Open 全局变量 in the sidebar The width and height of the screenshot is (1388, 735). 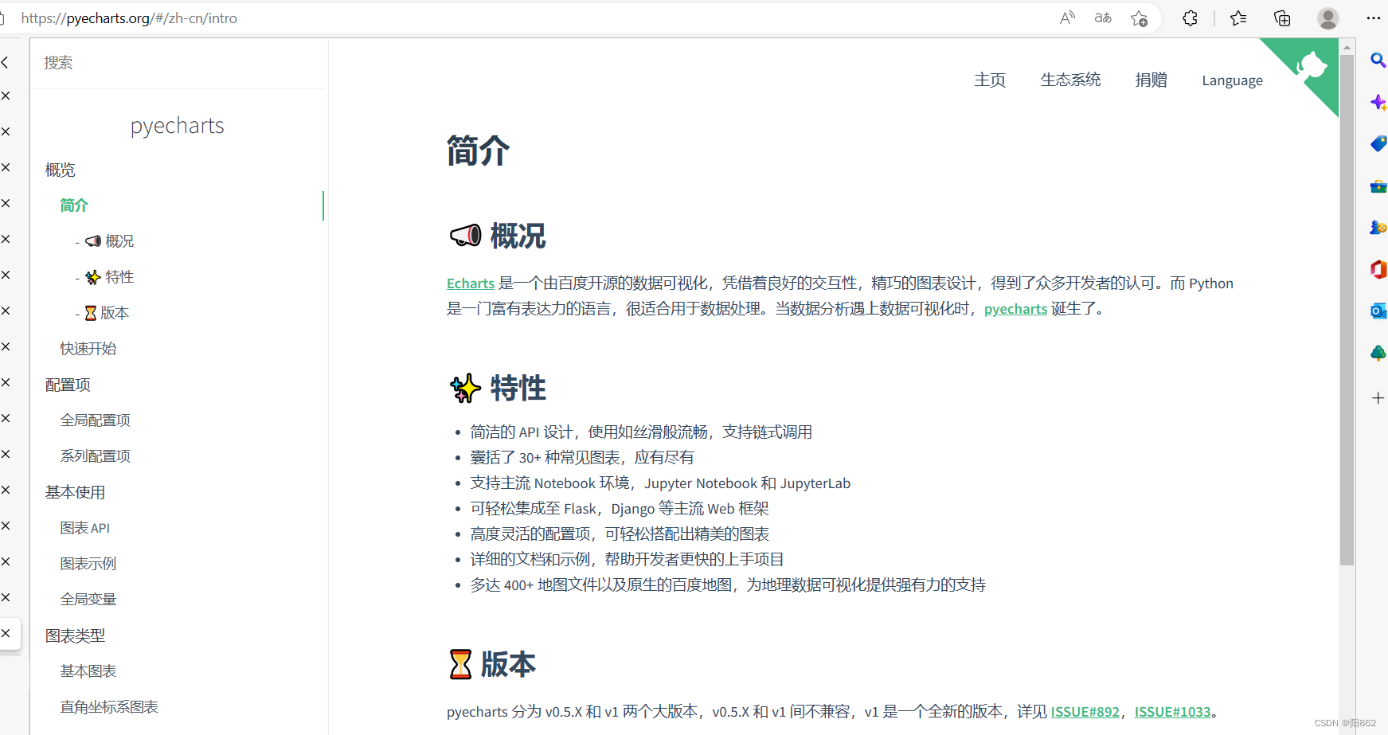tap(88, 600)
